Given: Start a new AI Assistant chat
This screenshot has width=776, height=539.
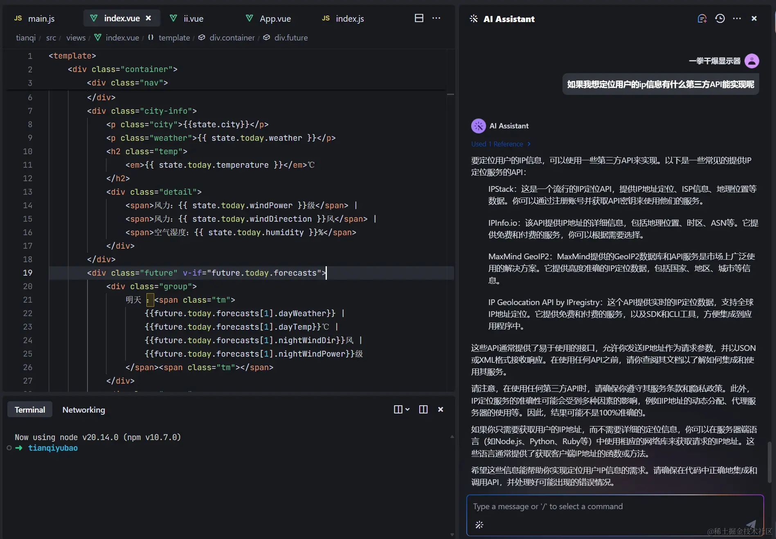Looking at the screenshot, I should click(x=702, y=18).
